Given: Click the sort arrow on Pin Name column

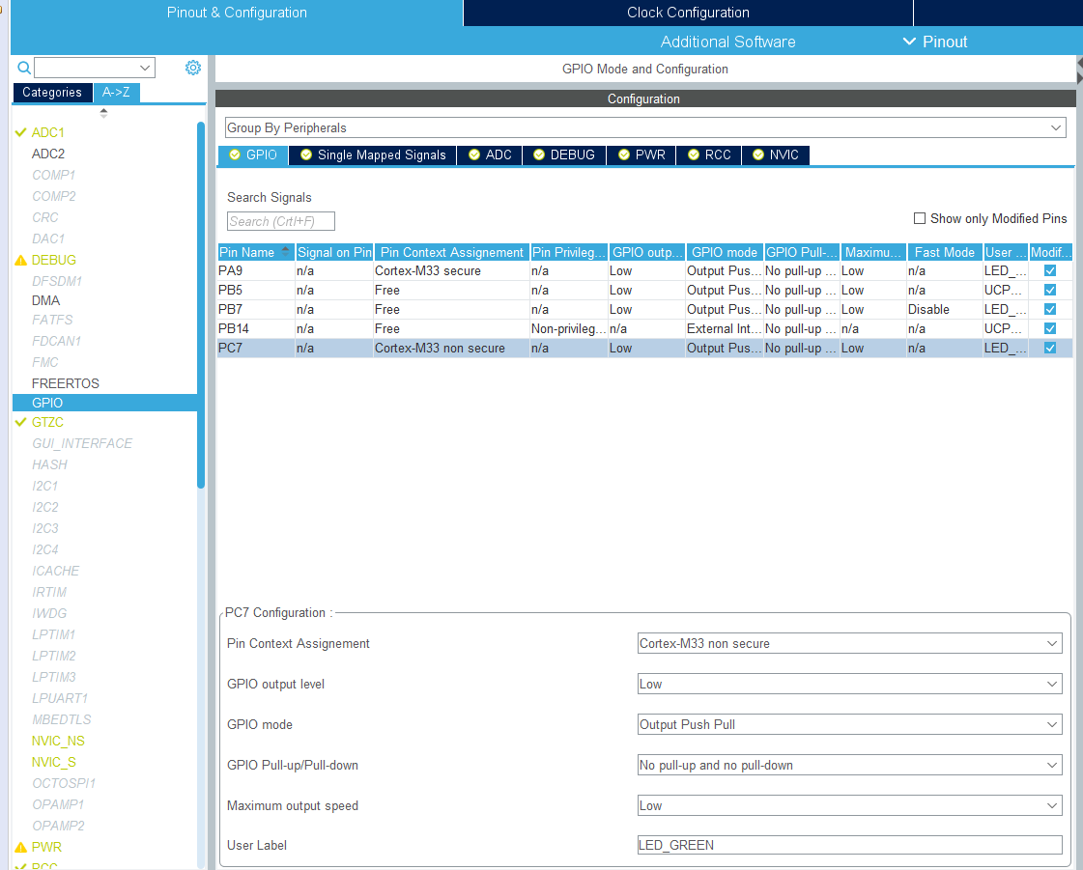Looking at the screenshot, I should point(285,251).
